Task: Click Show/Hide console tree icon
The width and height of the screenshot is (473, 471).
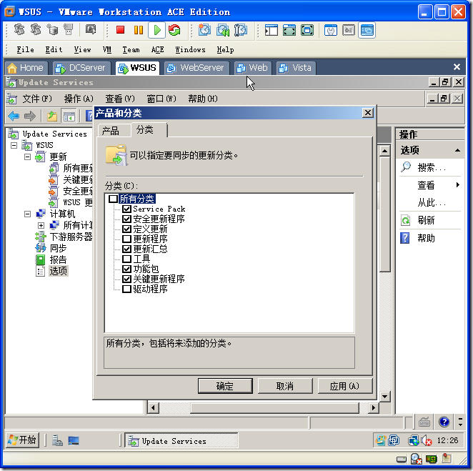Action: (69, 116)
